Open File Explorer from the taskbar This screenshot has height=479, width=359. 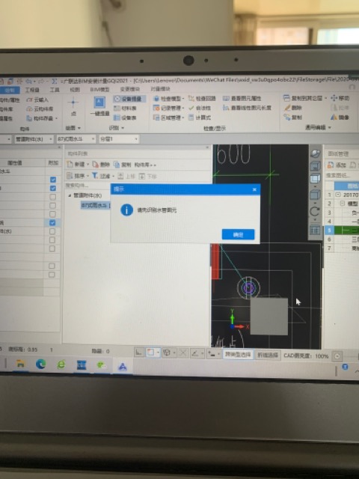tap(20, 364)
